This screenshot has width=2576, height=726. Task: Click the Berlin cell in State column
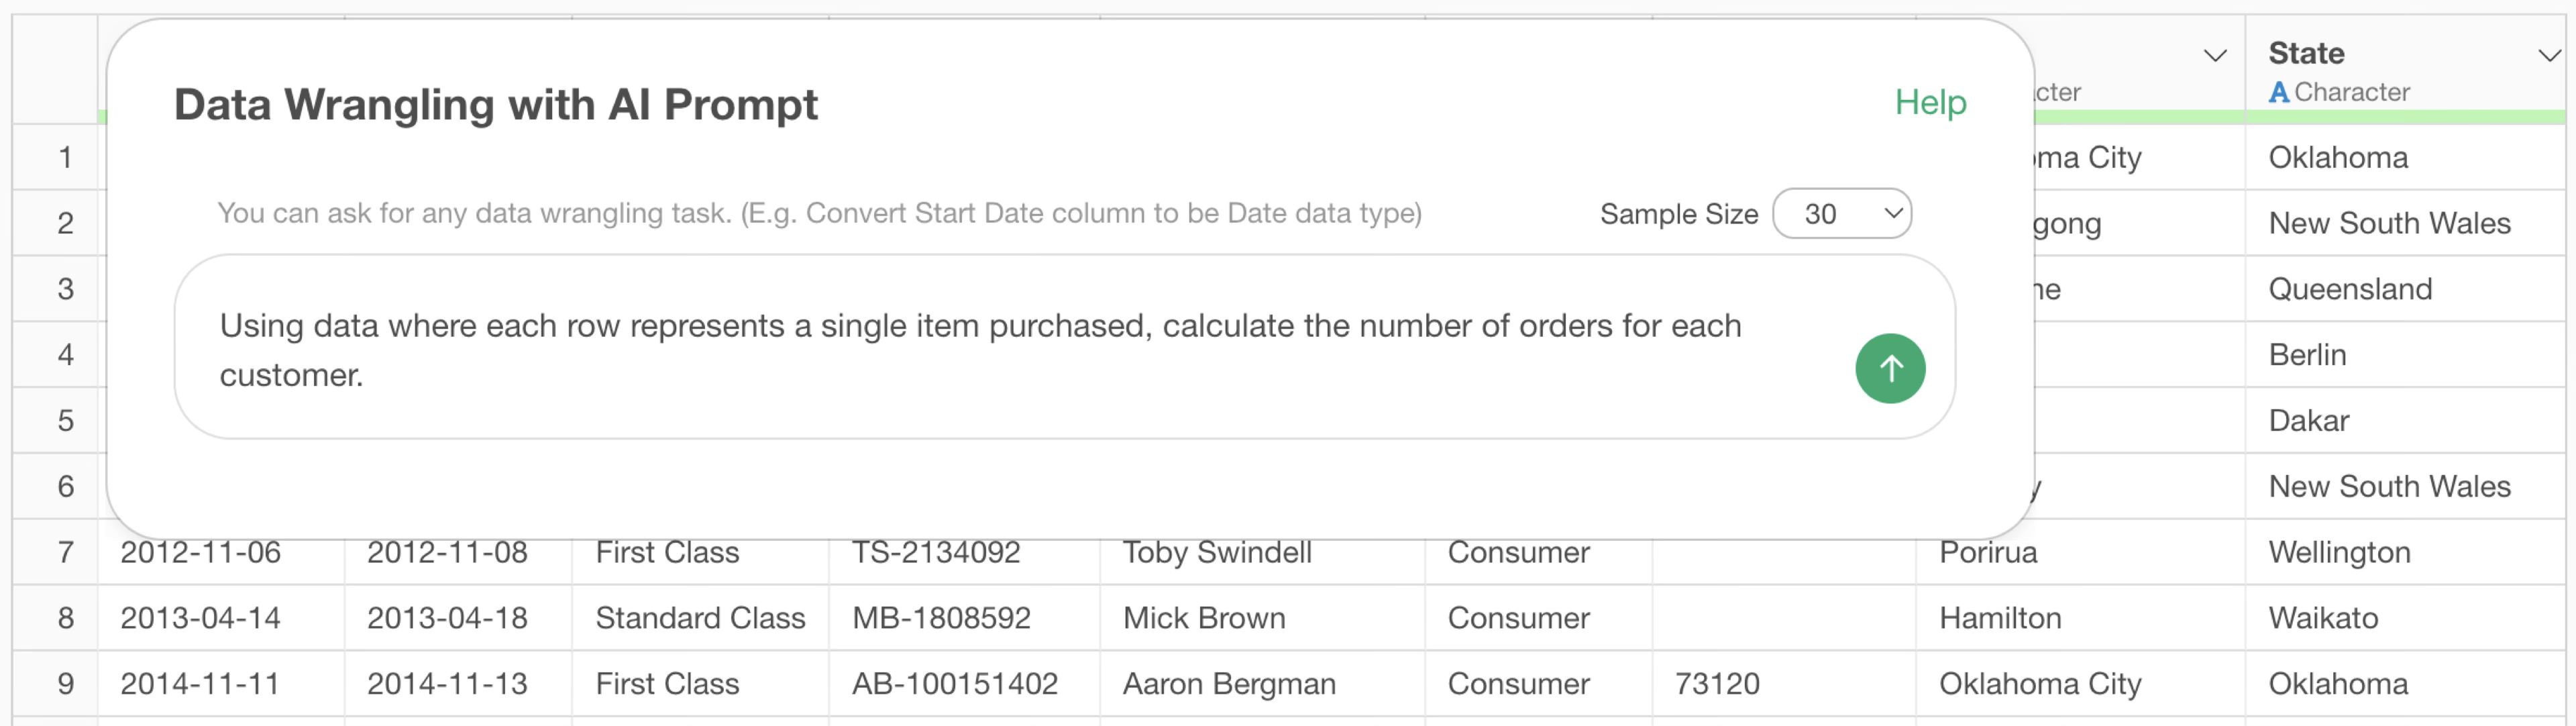[x=2306, y=355]
